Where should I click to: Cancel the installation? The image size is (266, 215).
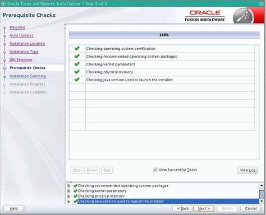pos(251,208)
